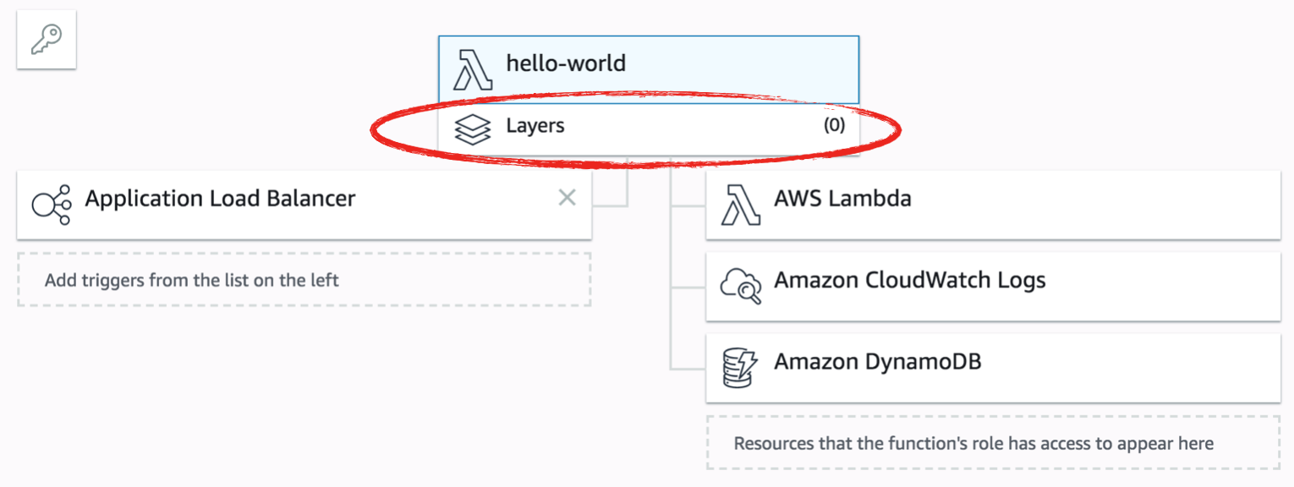Click the key permissions icon button
Screen dimensions: 1294x487
pos(47,40)
